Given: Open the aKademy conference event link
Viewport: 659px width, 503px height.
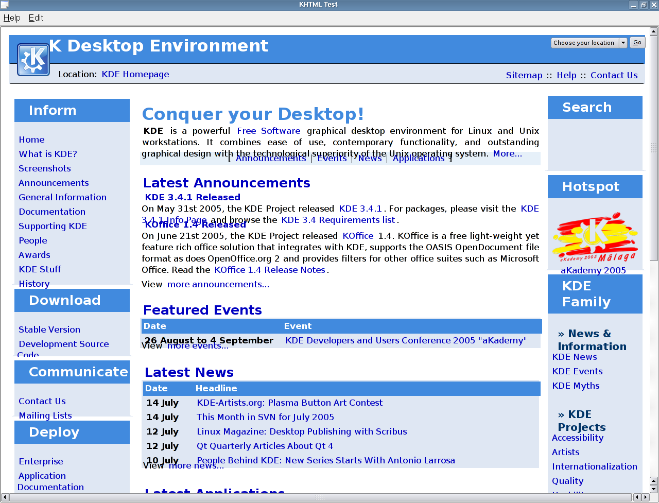Looking at the screenshot, I should (x=406, y=340).
